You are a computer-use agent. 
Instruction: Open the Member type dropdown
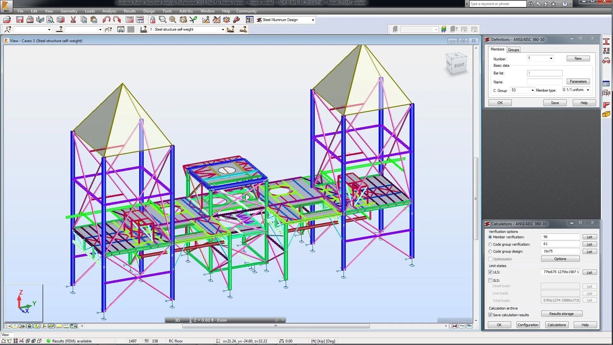click(588, 90)
